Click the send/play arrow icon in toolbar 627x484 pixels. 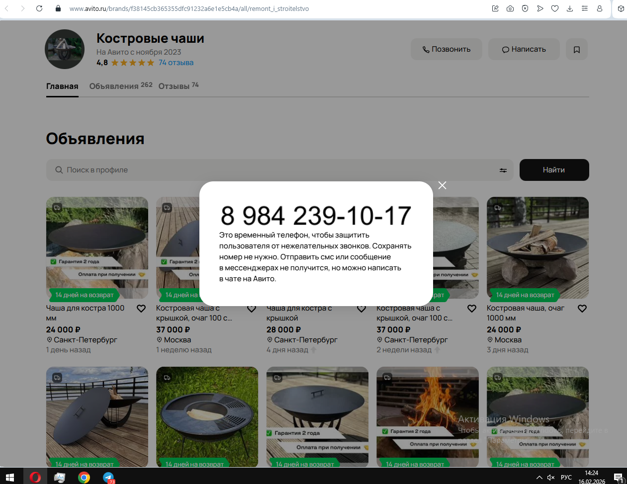point(540,8)
